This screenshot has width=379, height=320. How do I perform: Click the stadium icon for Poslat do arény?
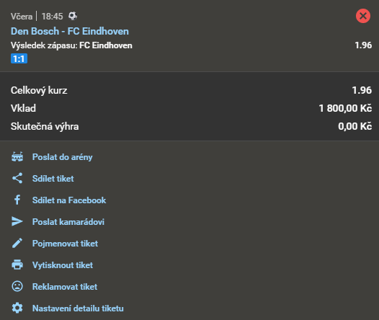click(17, 157)
